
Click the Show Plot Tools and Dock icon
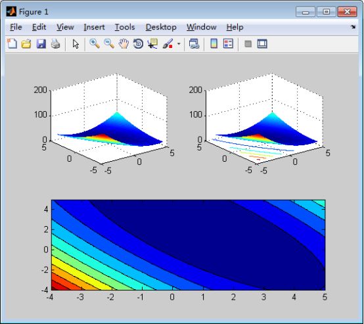[x=262, y=43]
